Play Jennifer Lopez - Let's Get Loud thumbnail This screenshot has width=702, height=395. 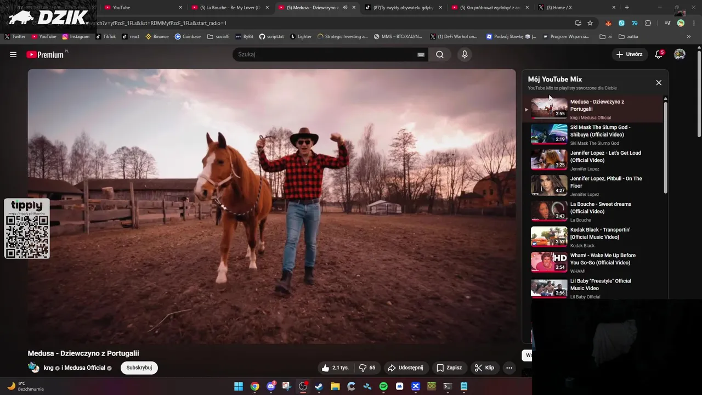click(x=549, y=160)
